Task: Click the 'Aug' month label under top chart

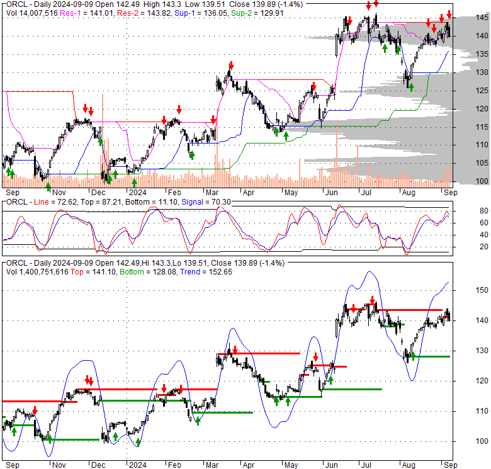Action: coord(409,193)
